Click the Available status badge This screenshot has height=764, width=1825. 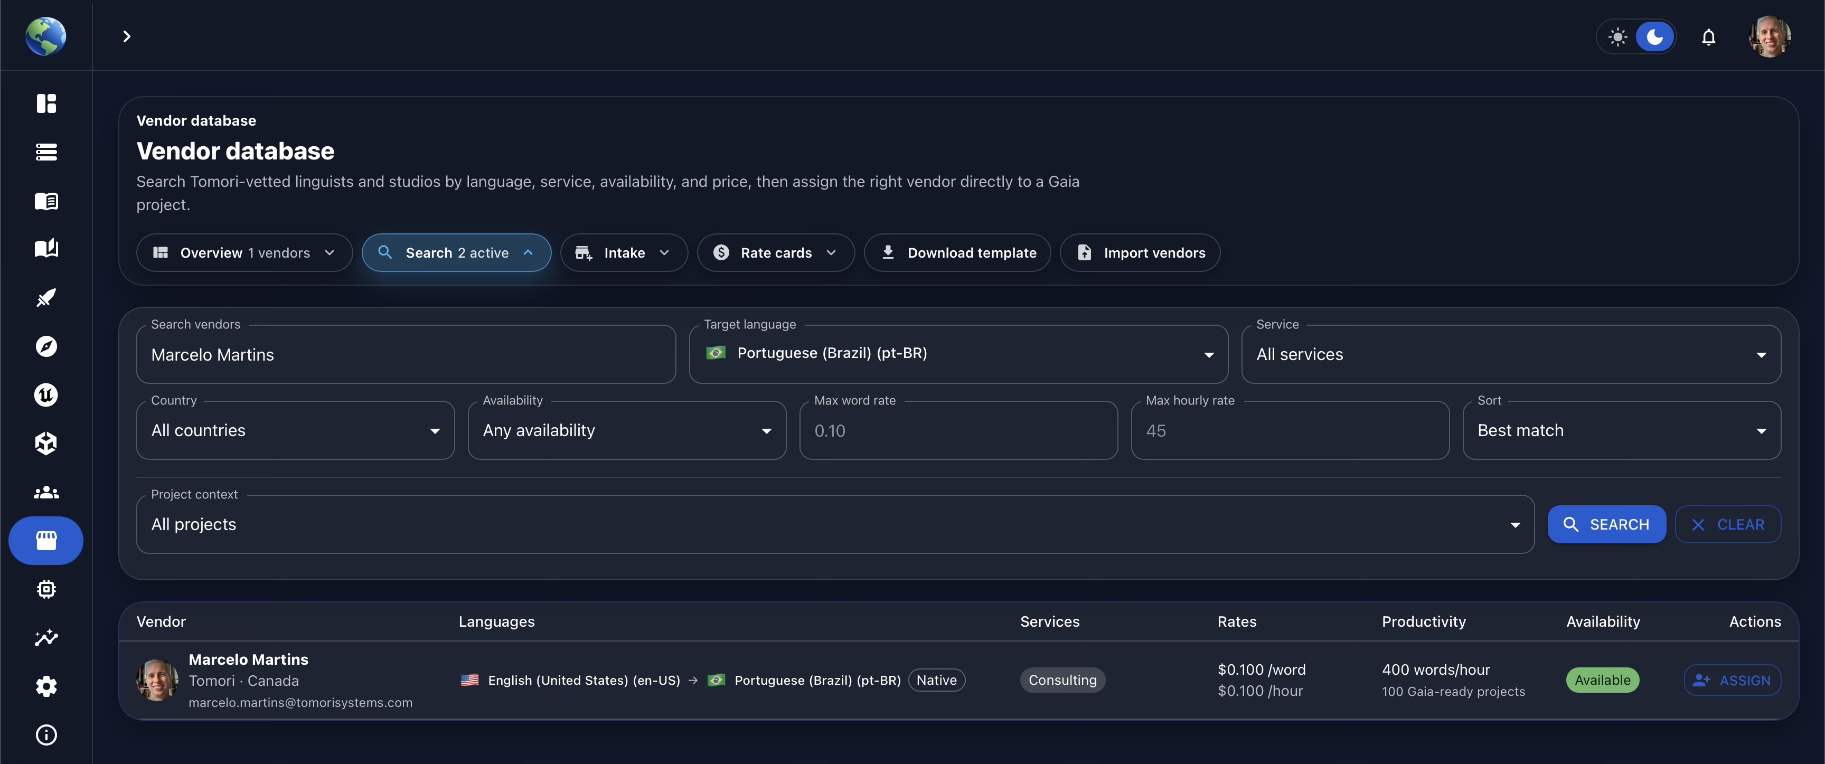point(1603,681)
